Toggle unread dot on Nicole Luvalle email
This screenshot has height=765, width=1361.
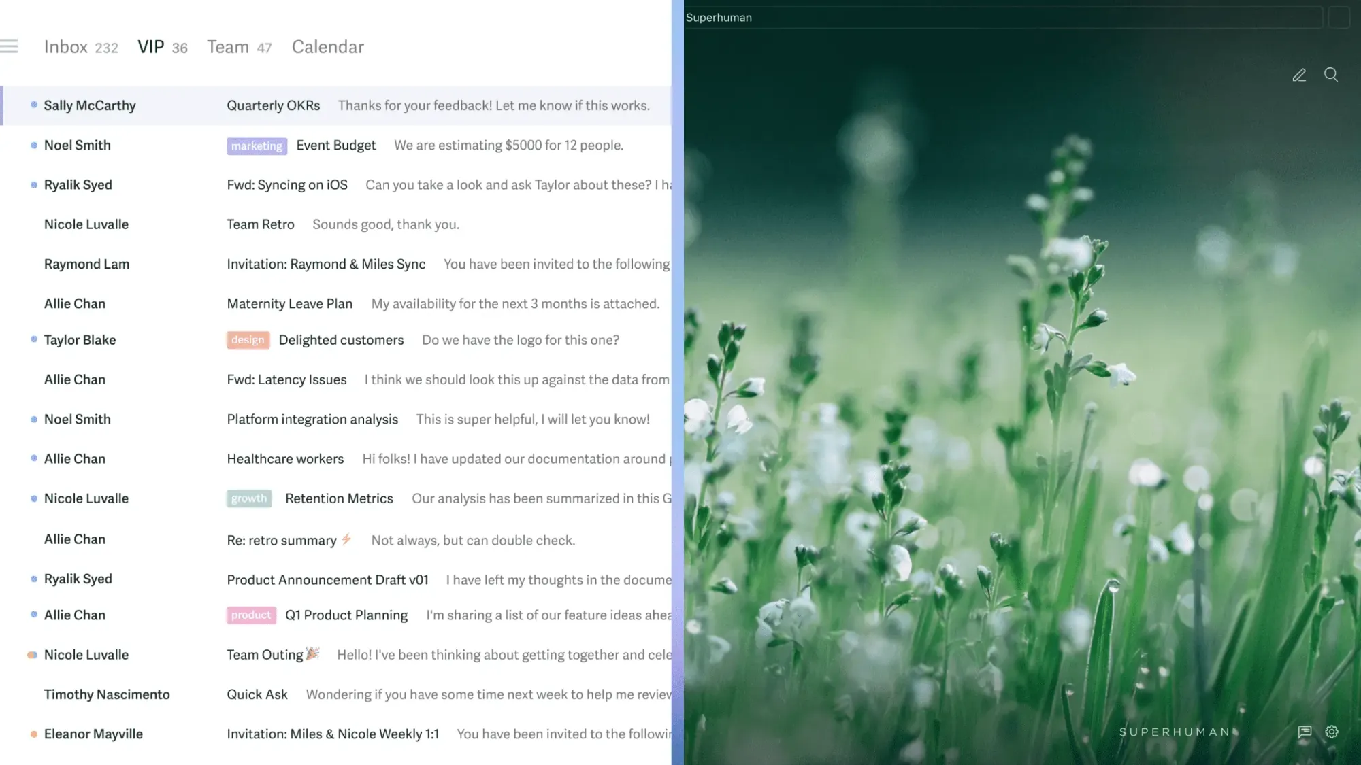(x=33, y=498)
